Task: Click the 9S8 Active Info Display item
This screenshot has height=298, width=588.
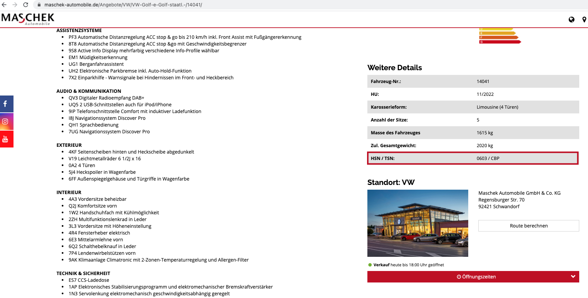Action: point(144,51)
